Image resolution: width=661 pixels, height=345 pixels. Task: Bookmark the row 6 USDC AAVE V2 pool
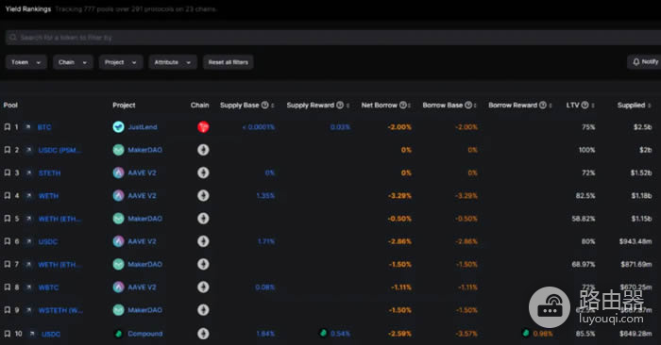(x=8, y=241)
